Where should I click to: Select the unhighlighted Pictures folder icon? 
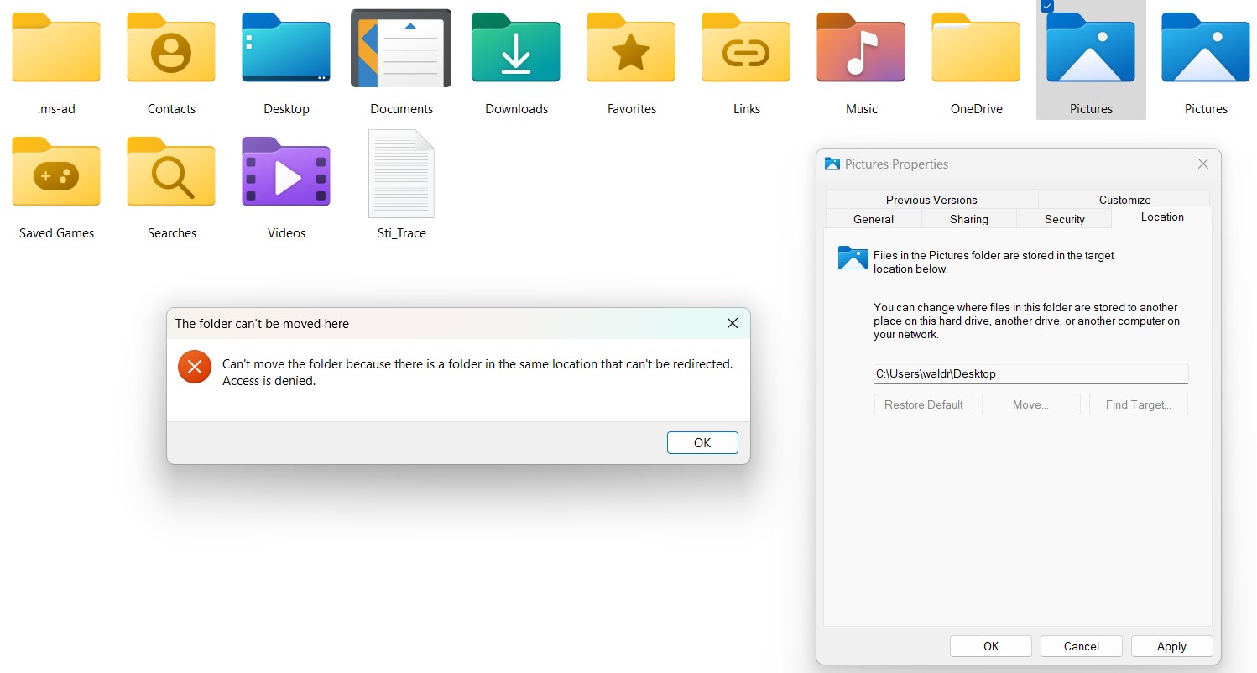click(x=1206, y=48)
